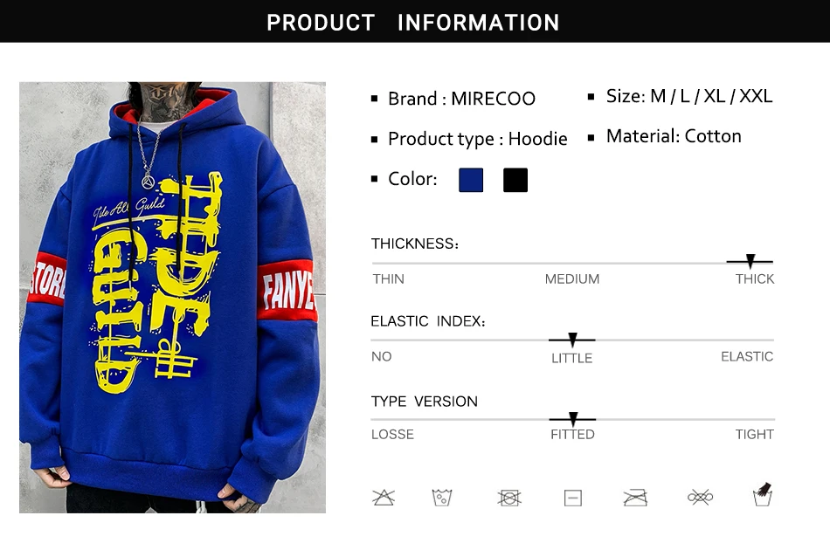Click the machine wash tub care icon
This screenshot has height=550, width=830.
click(442, 498)
